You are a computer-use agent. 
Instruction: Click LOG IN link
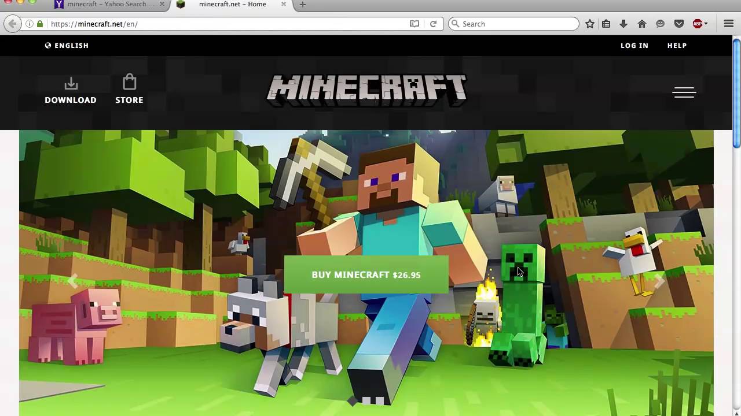tap(634, 46)
